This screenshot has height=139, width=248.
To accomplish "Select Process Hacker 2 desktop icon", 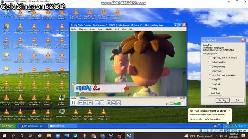I will (62, 100).
